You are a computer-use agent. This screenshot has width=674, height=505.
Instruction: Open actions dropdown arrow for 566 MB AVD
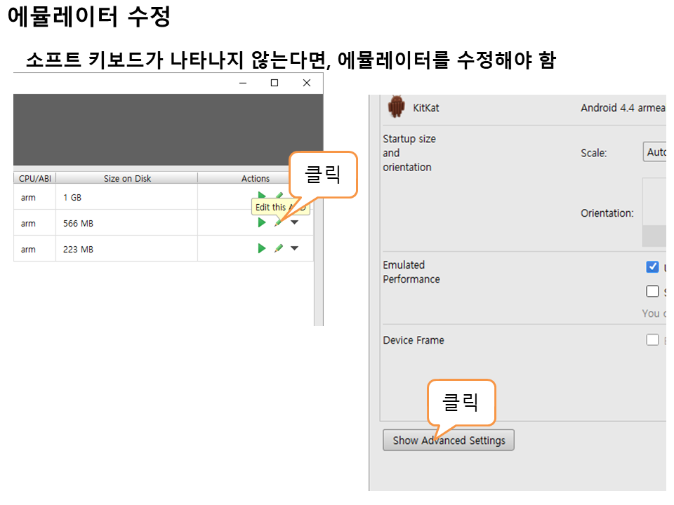[294, 222]
